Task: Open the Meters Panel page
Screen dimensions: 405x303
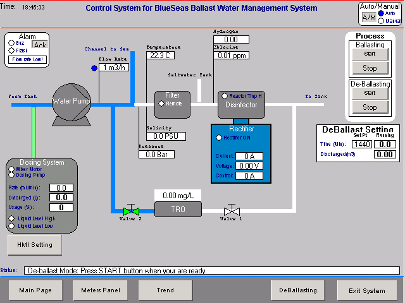Action: click(101, 290)
